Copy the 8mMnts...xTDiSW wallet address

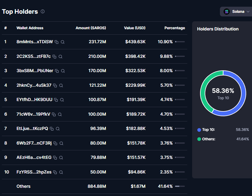(x=57, y=42)
